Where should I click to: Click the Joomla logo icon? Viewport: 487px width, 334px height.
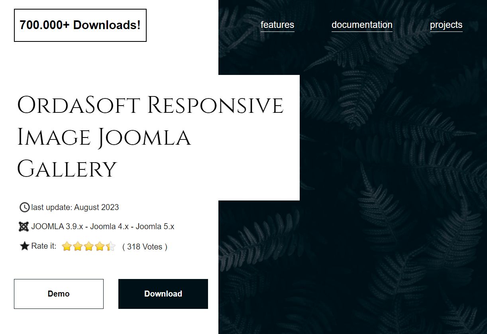24,226
